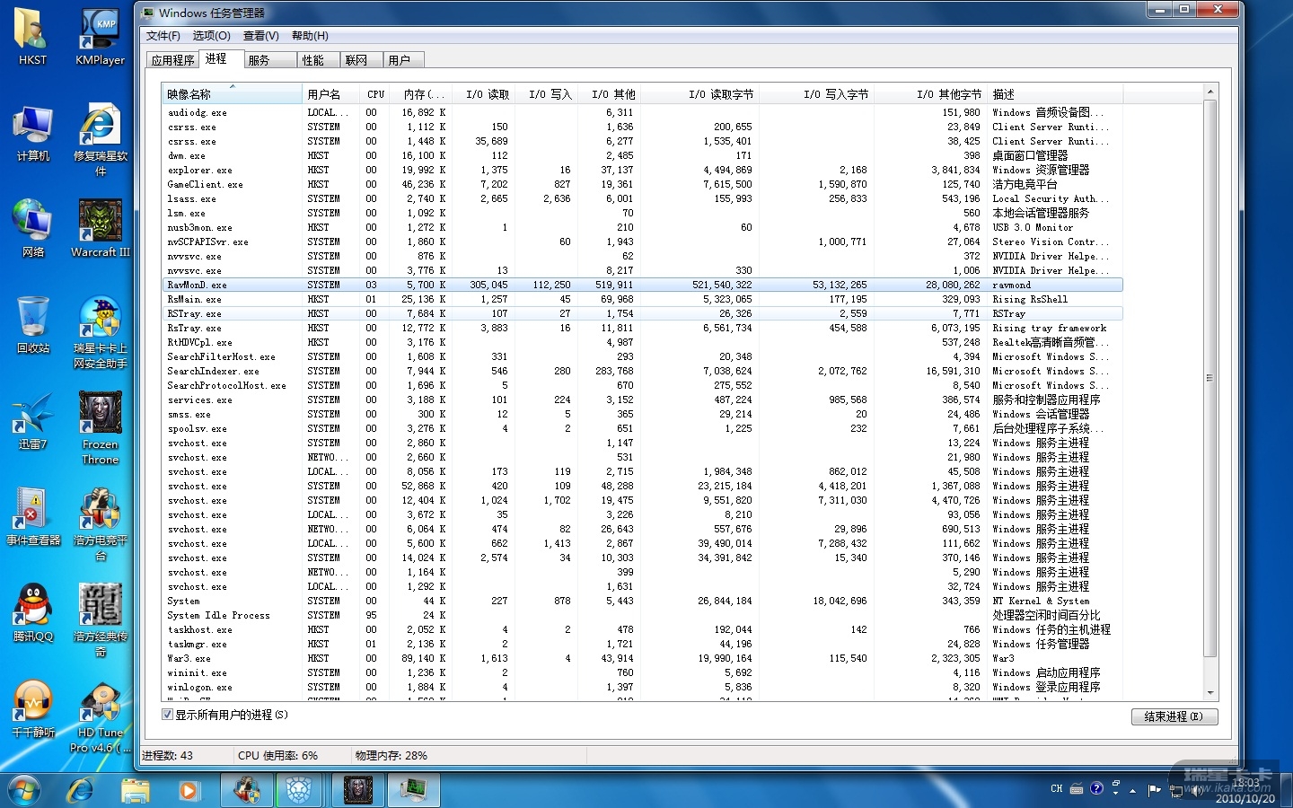
Task: Open the 帮助(H) menu
Action: point(310,36)
